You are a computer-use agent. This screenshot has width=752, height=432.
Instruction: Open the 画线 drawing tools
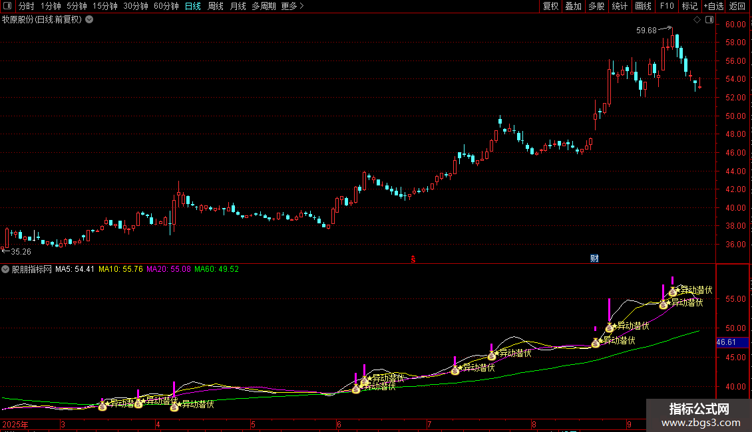(643, 6)
